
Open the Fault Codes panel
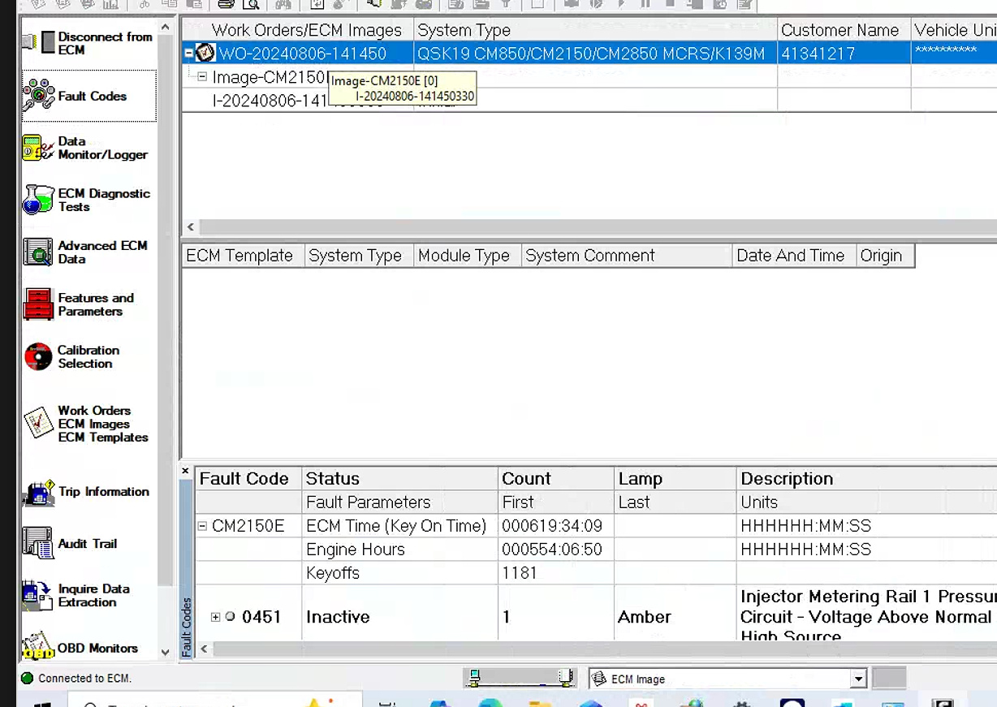pos(38,96)
